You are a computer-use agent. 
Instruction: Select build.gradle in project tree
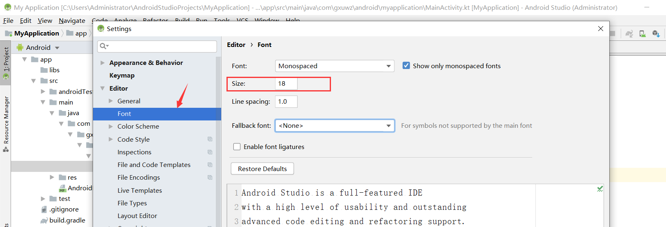pyautogui.click(x=67, y=220)
